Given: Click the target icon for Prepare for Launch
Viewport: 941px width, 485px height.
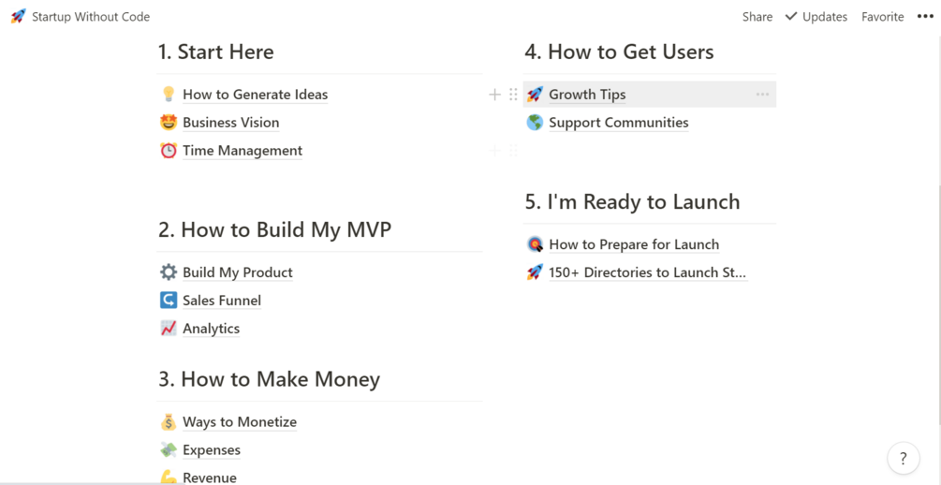Looking at the screenshot, I should point(535,244).
